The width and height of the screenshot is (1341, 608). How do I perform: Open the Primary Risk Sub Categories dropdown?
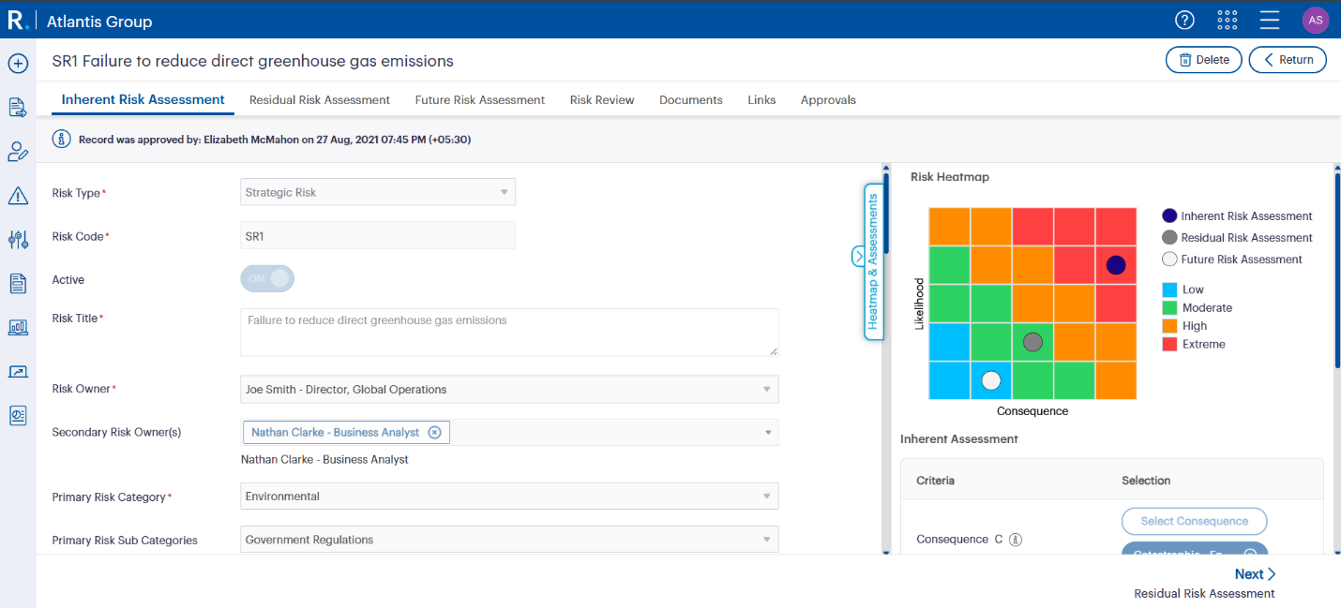click(509, 540)
